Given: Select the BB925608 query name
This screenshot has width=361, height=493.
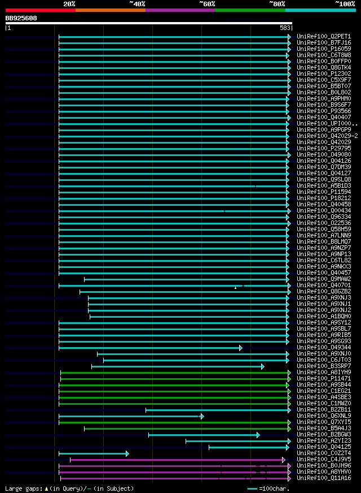Looking at the screenshot, I should tap(21, 18).
